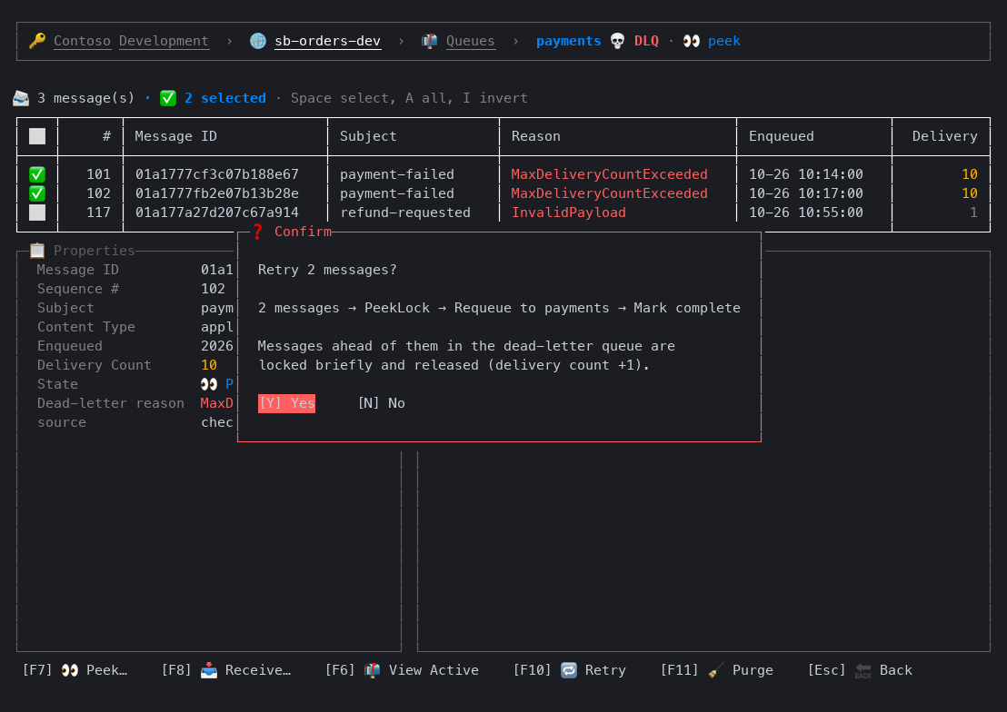Click [F10] Retry footer command
This screenshot has width=1007, height=712.
coord(569,670)
